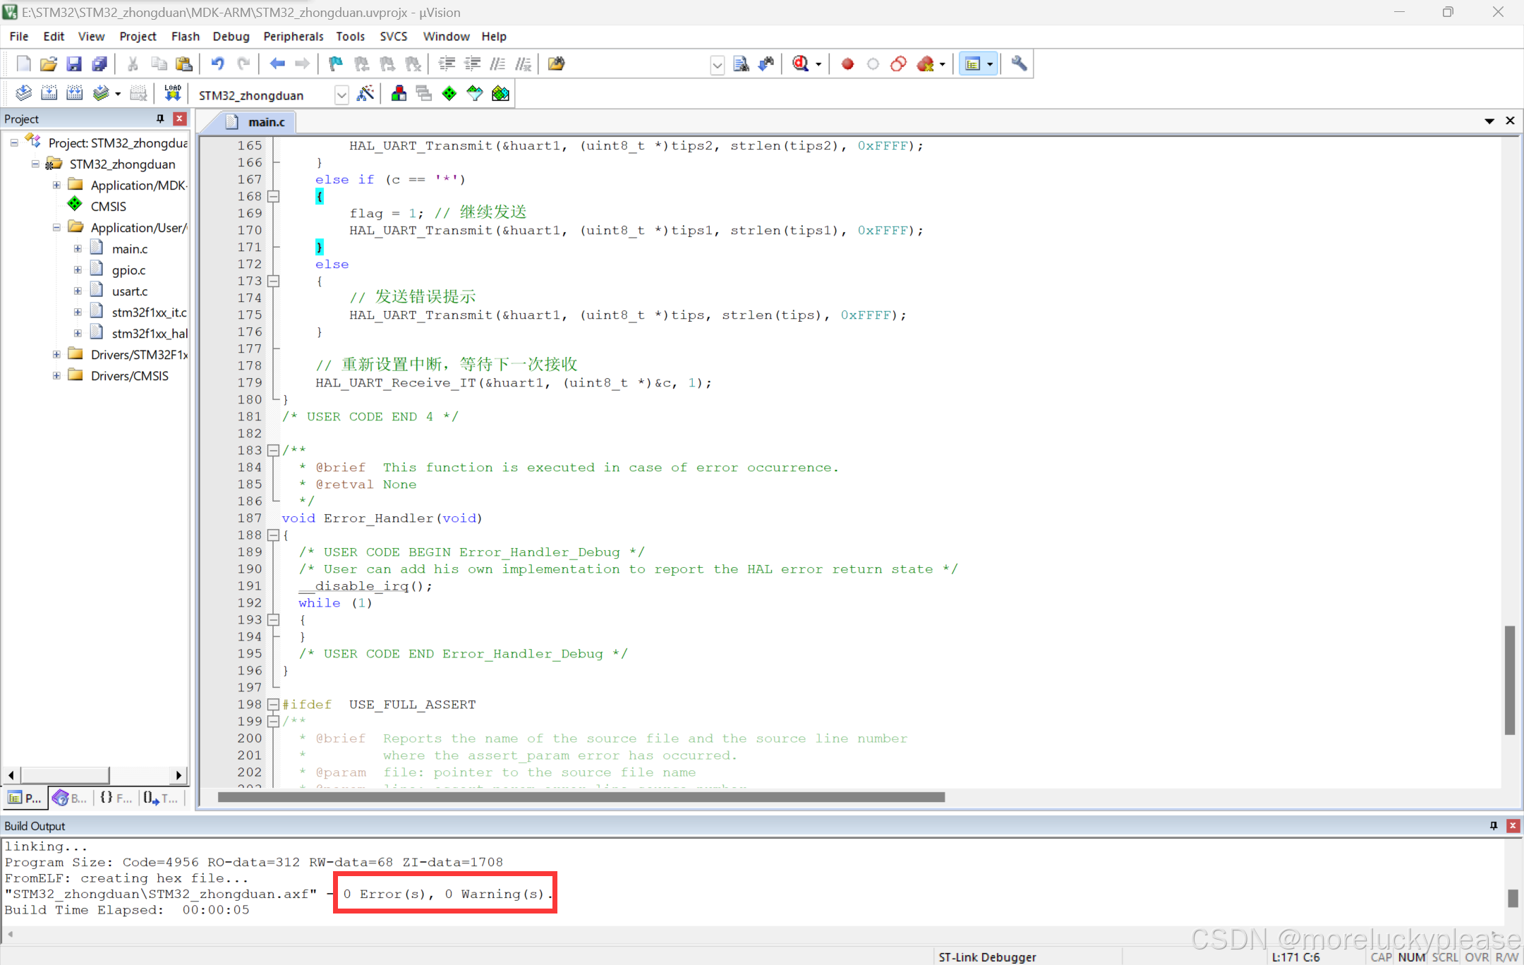Expand Drivers/CMSIS folder
The image size is (1524, 965).
[56, 375]
